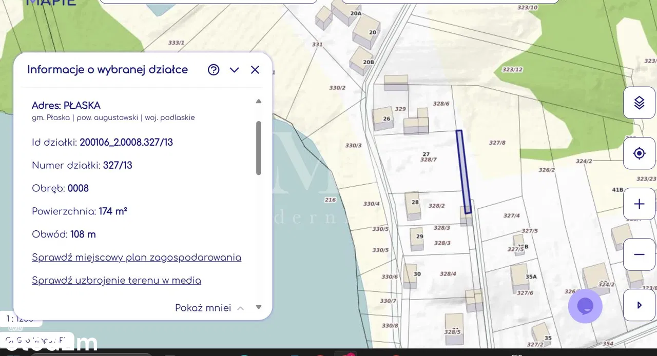Open the map layers button
Image resolution: width=657 pixels, height=356 pixels.
click(x=639, y=103)
